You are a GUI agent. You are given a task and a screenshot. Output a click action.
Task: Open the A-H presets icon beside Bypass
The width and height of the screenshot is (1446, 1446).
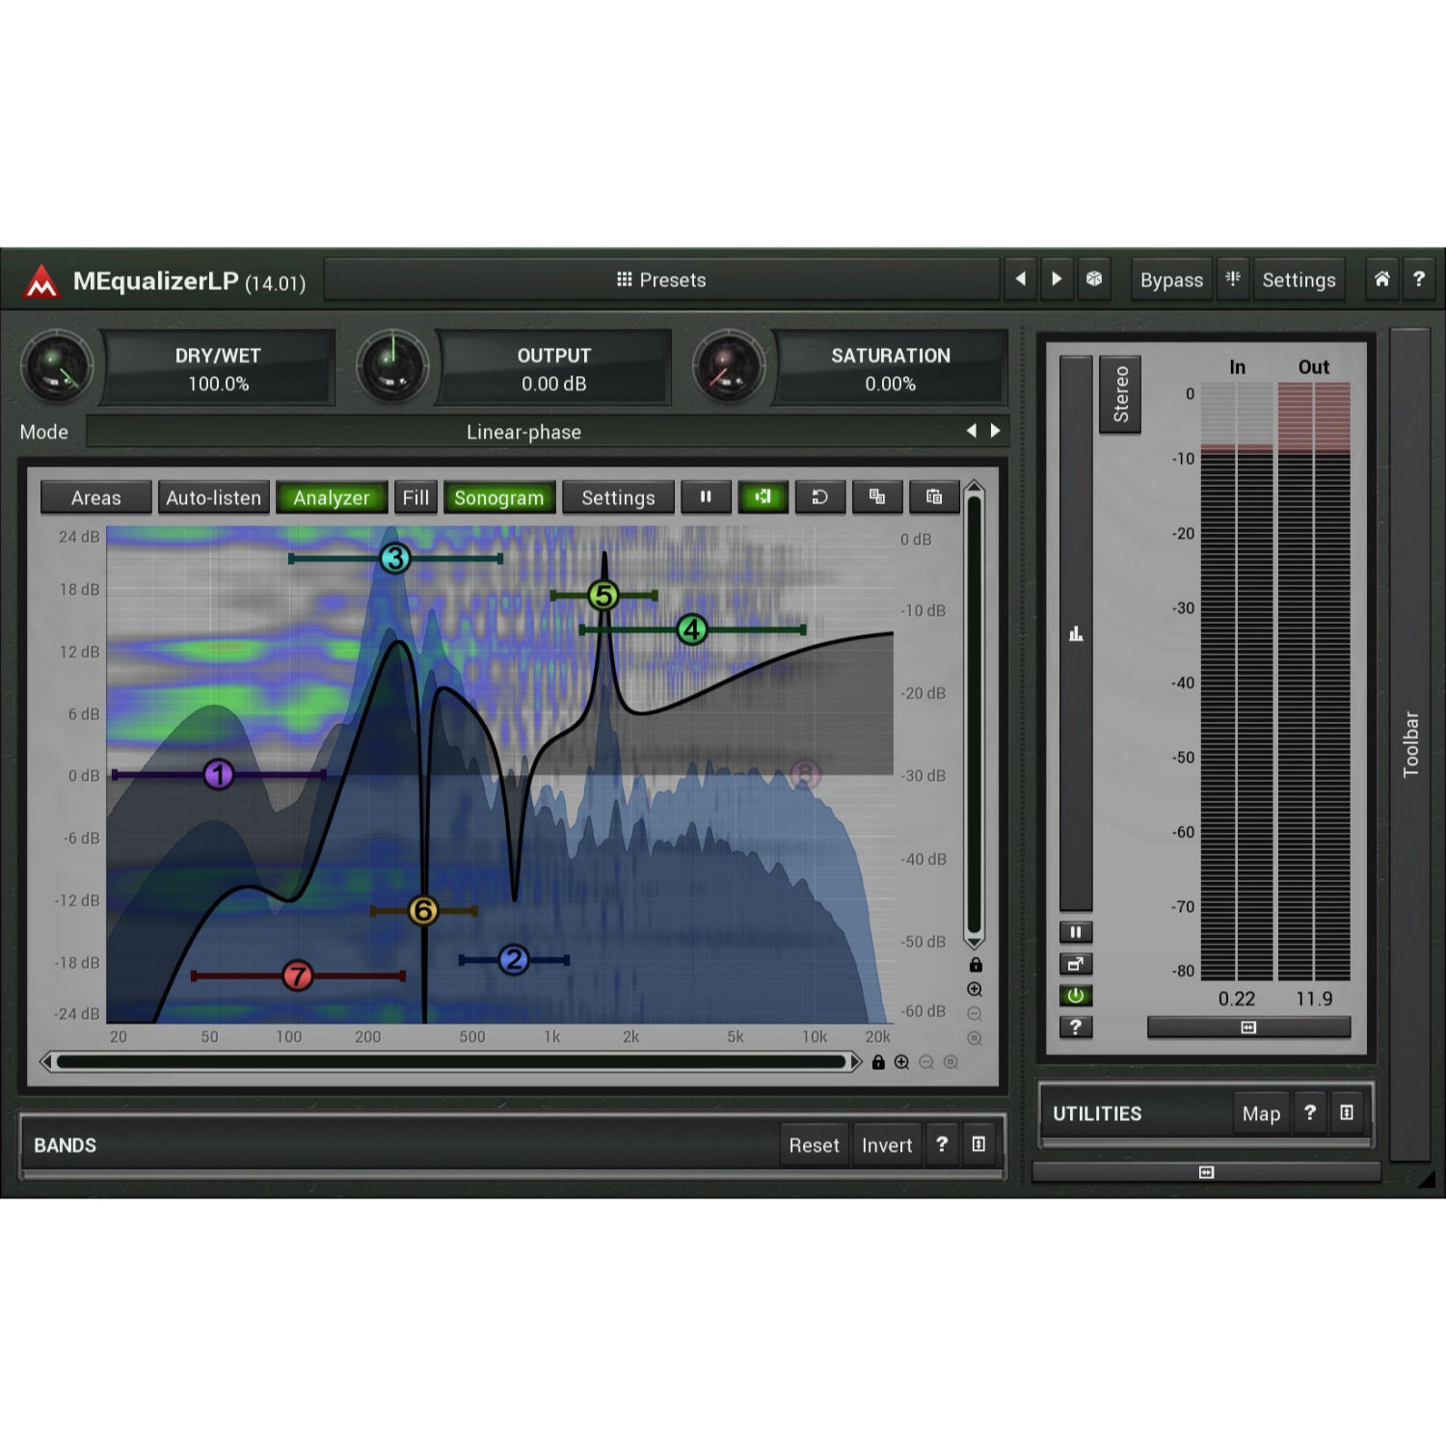click(x=1233, y=280)
